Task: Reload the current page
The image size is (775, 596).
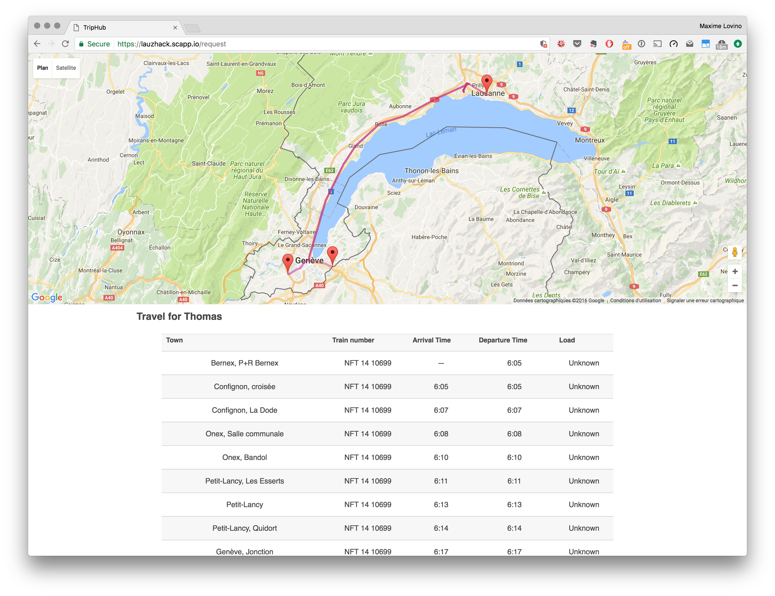Action: pos(65,44)
